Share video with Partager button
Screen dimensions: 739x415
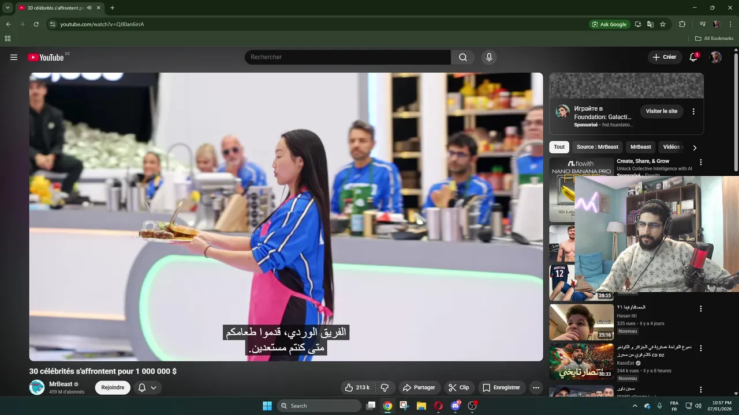[419, 387]
